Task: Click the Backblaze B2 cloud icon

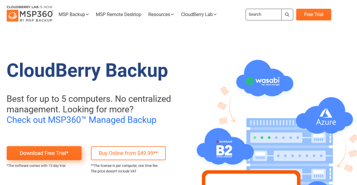Action: click(x=225, y=147)
